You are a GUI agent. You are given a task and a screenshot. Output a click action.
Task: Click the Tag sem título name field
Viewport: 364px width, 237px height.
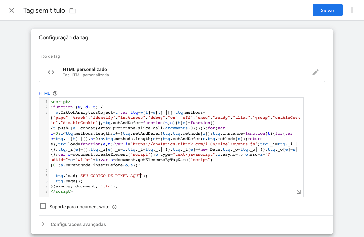point(44,11)
